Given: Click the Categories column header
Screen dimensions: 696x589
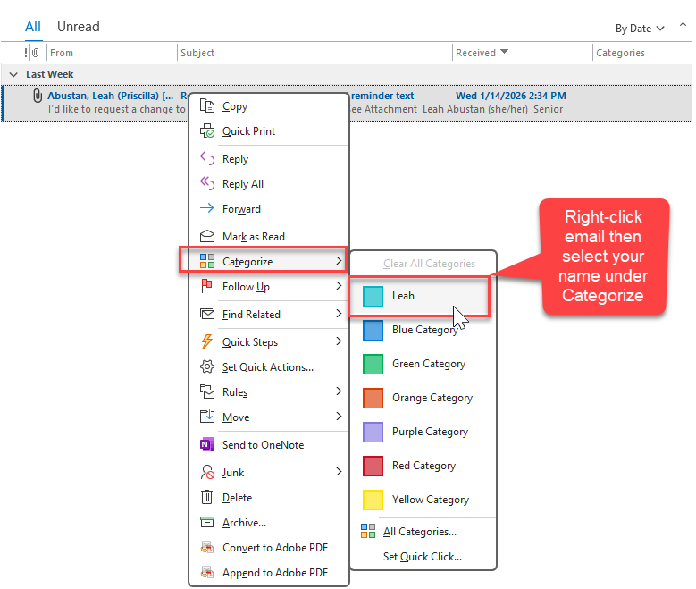Looking at the screenshot, I should 642,53.
